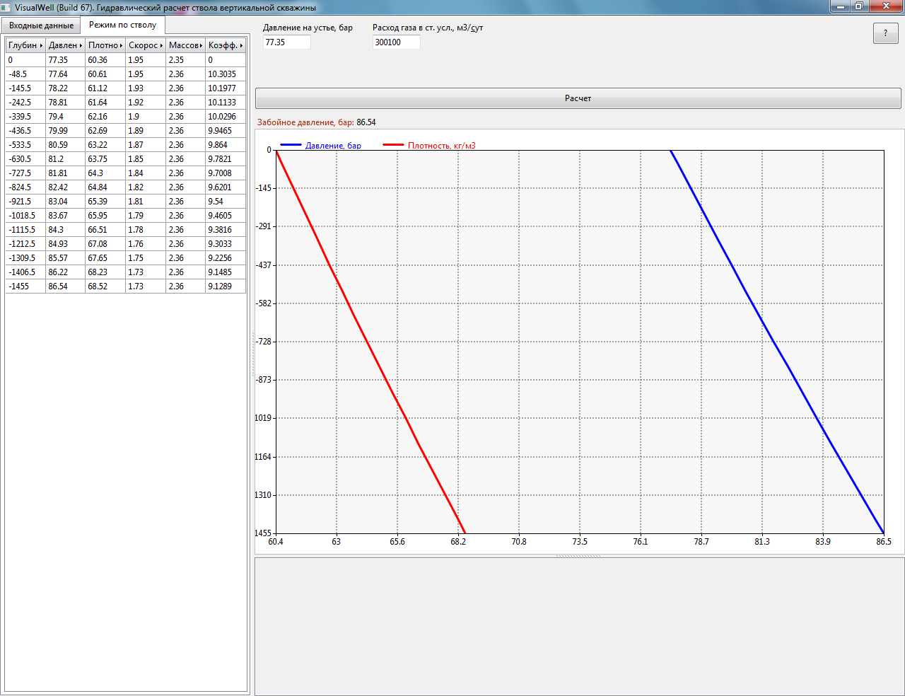Select depth cell -1212.5

click(25, 244)
